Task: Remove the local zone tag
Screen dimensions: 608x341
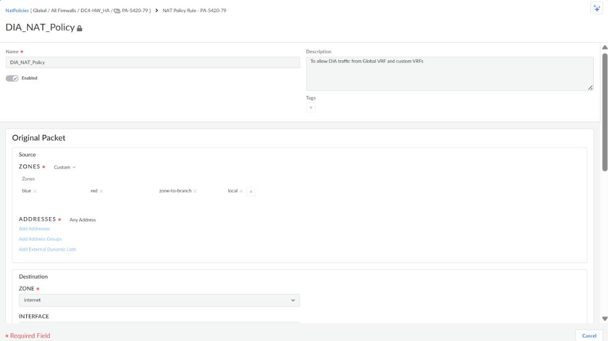Action: pyautogui.click(x=241, y=191)
